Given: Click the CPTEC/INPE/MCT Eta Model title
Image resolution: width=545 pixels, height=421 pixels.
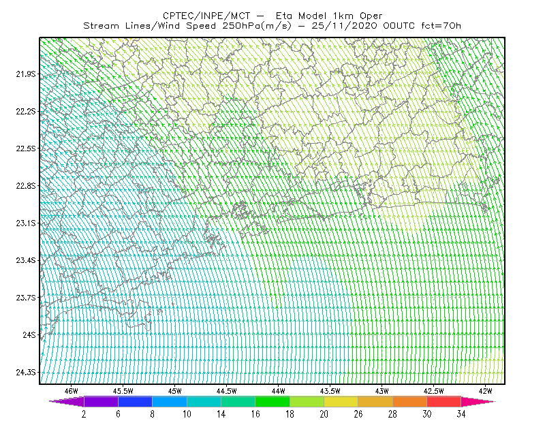Looking at the screenshot, I should tap(272, 16).
